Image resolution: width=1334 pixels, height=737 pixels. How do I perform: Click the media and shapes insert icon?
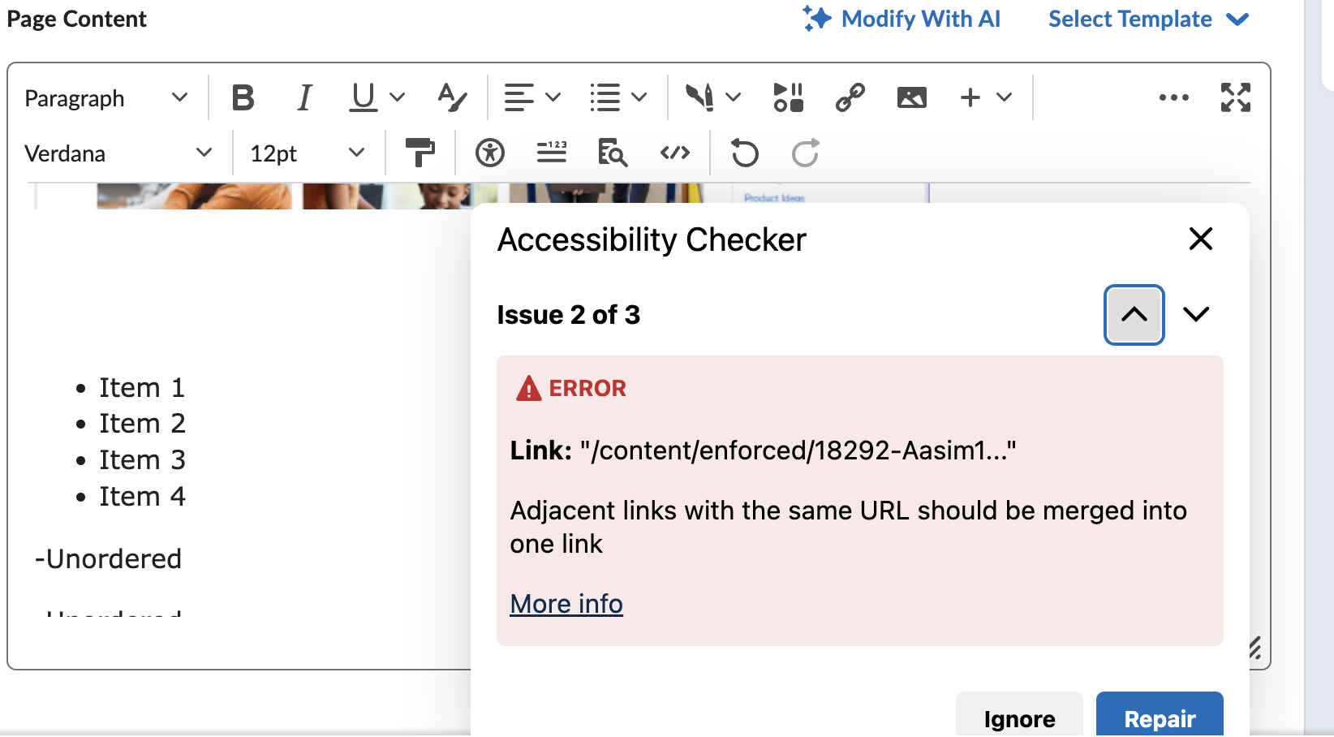[x=788, y=97]
